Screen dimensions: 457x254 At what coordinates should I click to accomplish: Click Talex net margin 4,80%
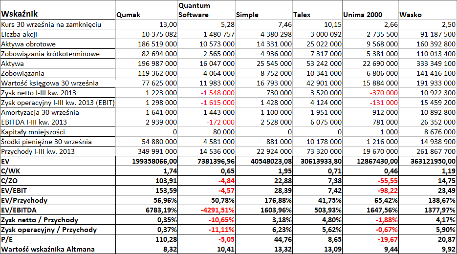(332, 220)
